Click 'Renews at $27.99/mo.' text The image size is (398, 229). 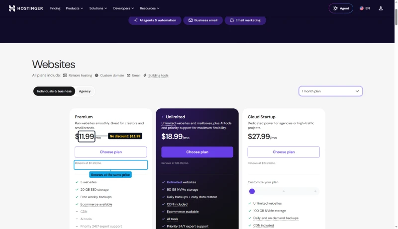pos(262,163)
